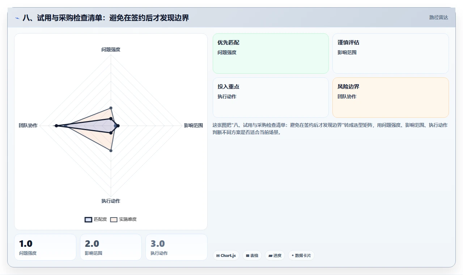Click the 团队协作 radar axis label
463x275 pixels.
pos(28,126)
